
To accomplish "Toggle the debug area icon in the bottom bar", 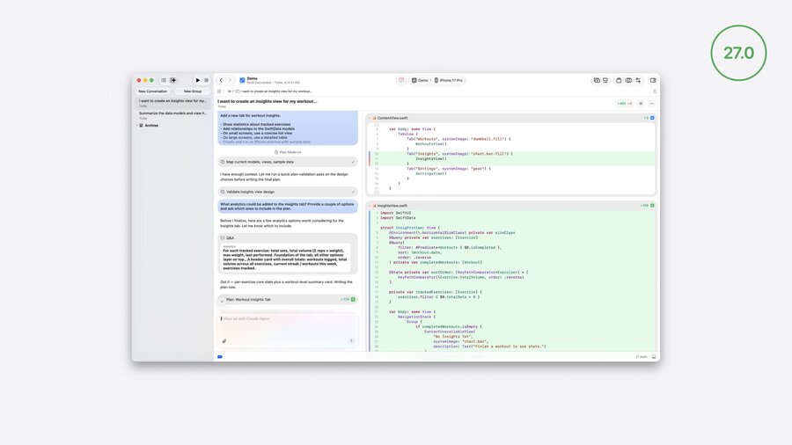I will [x=654, y=357].
